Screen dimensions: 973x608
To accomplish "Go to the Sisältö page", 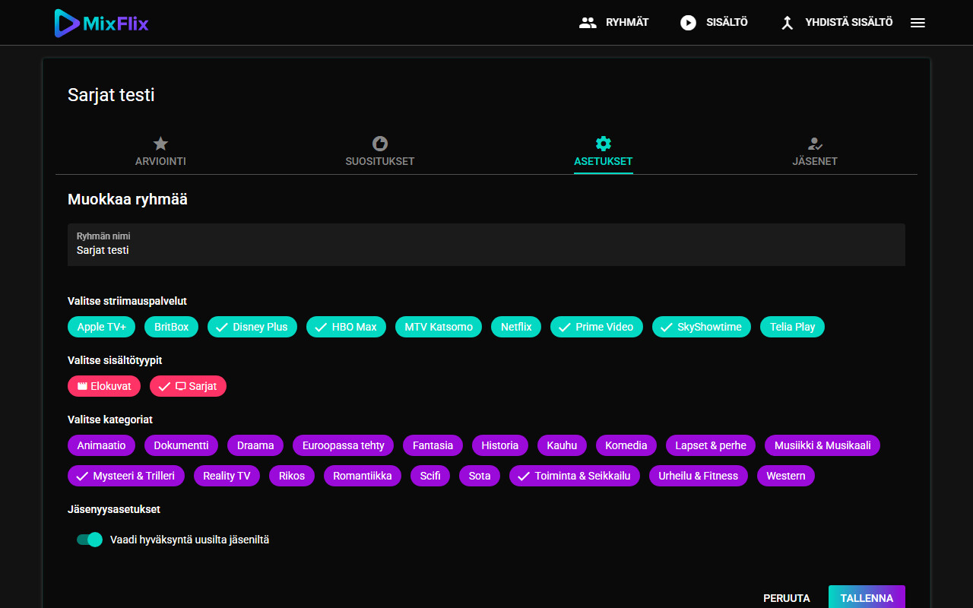I will pyautogui.click(x=714, y=23).
